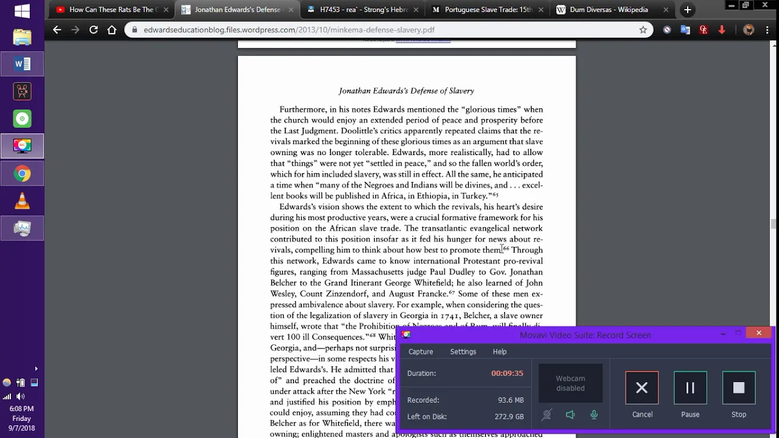The height and width of the screenshot is (438, 779).
Task: Switch to Google Chrome in the taskbar
Action: [22, 174]
